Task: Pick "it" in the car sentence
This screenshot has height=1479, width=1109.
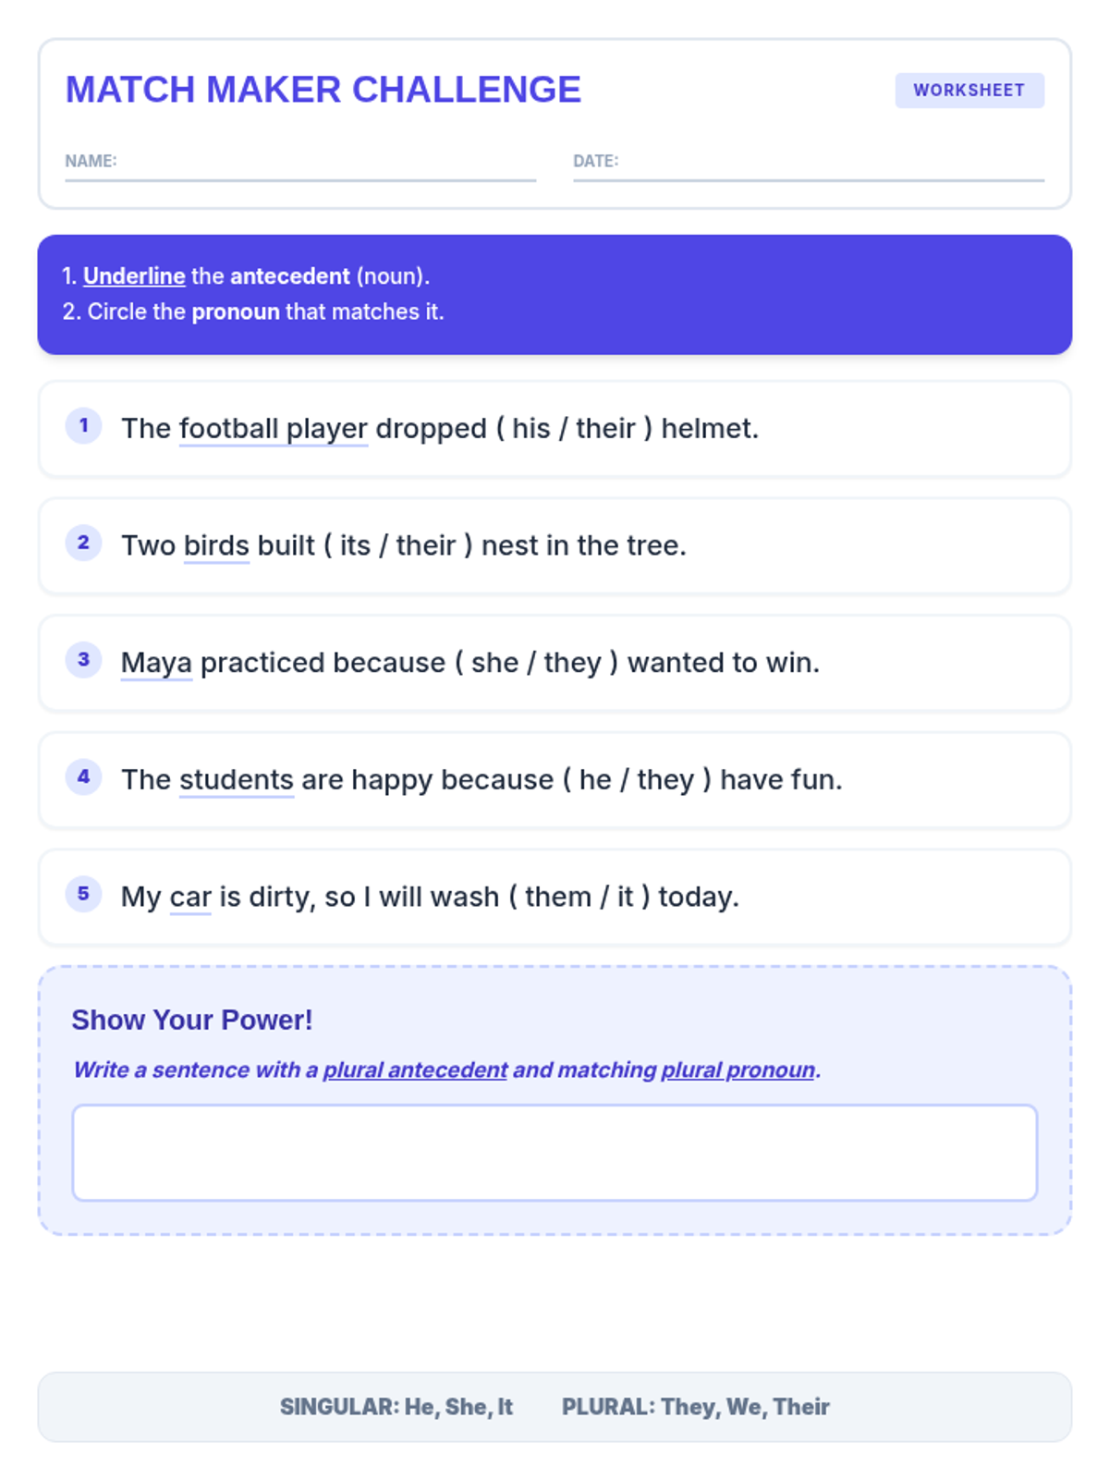Action: (x=626, y=897)
